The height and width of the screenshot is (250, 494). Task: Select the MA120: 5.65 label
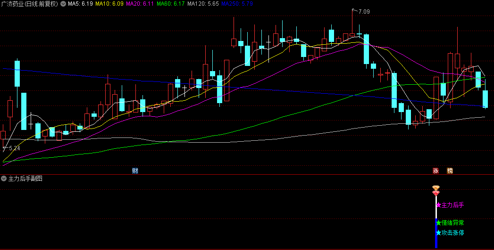[x=203, y=4]
